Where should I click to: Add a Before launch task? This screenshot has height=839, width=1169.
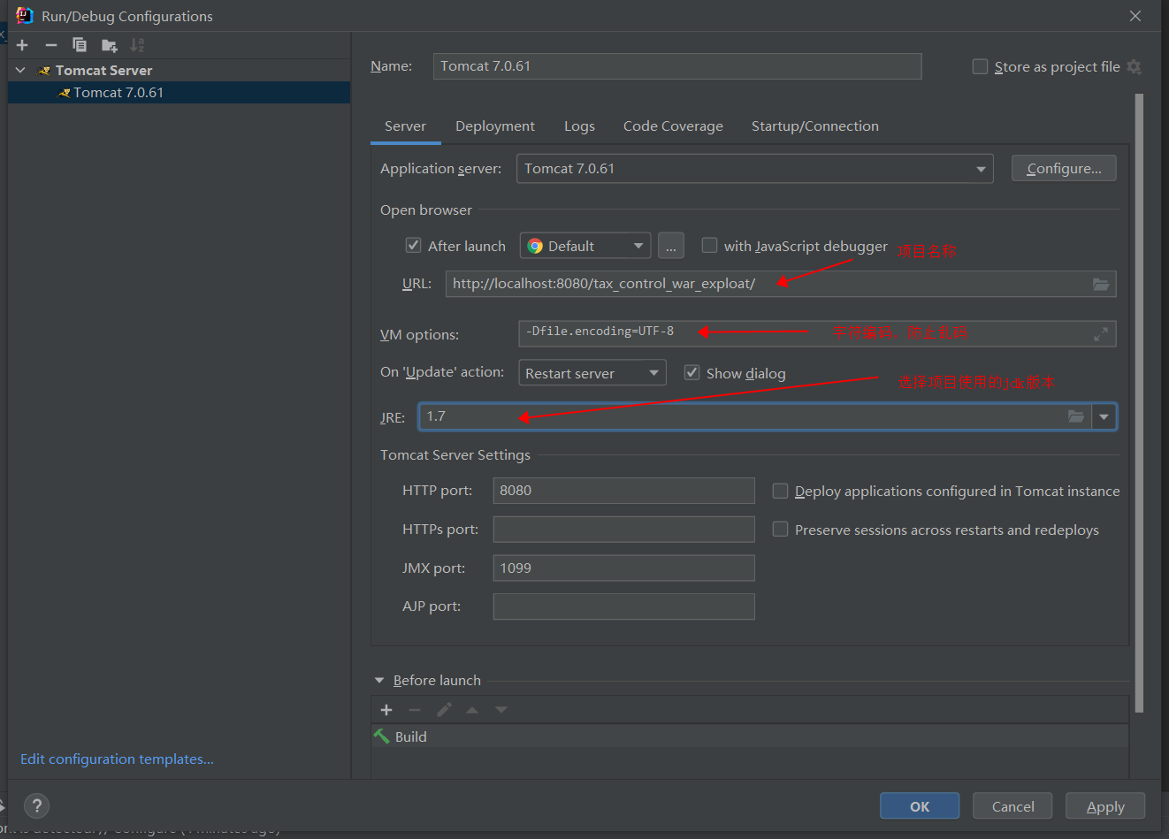point(386,710)
